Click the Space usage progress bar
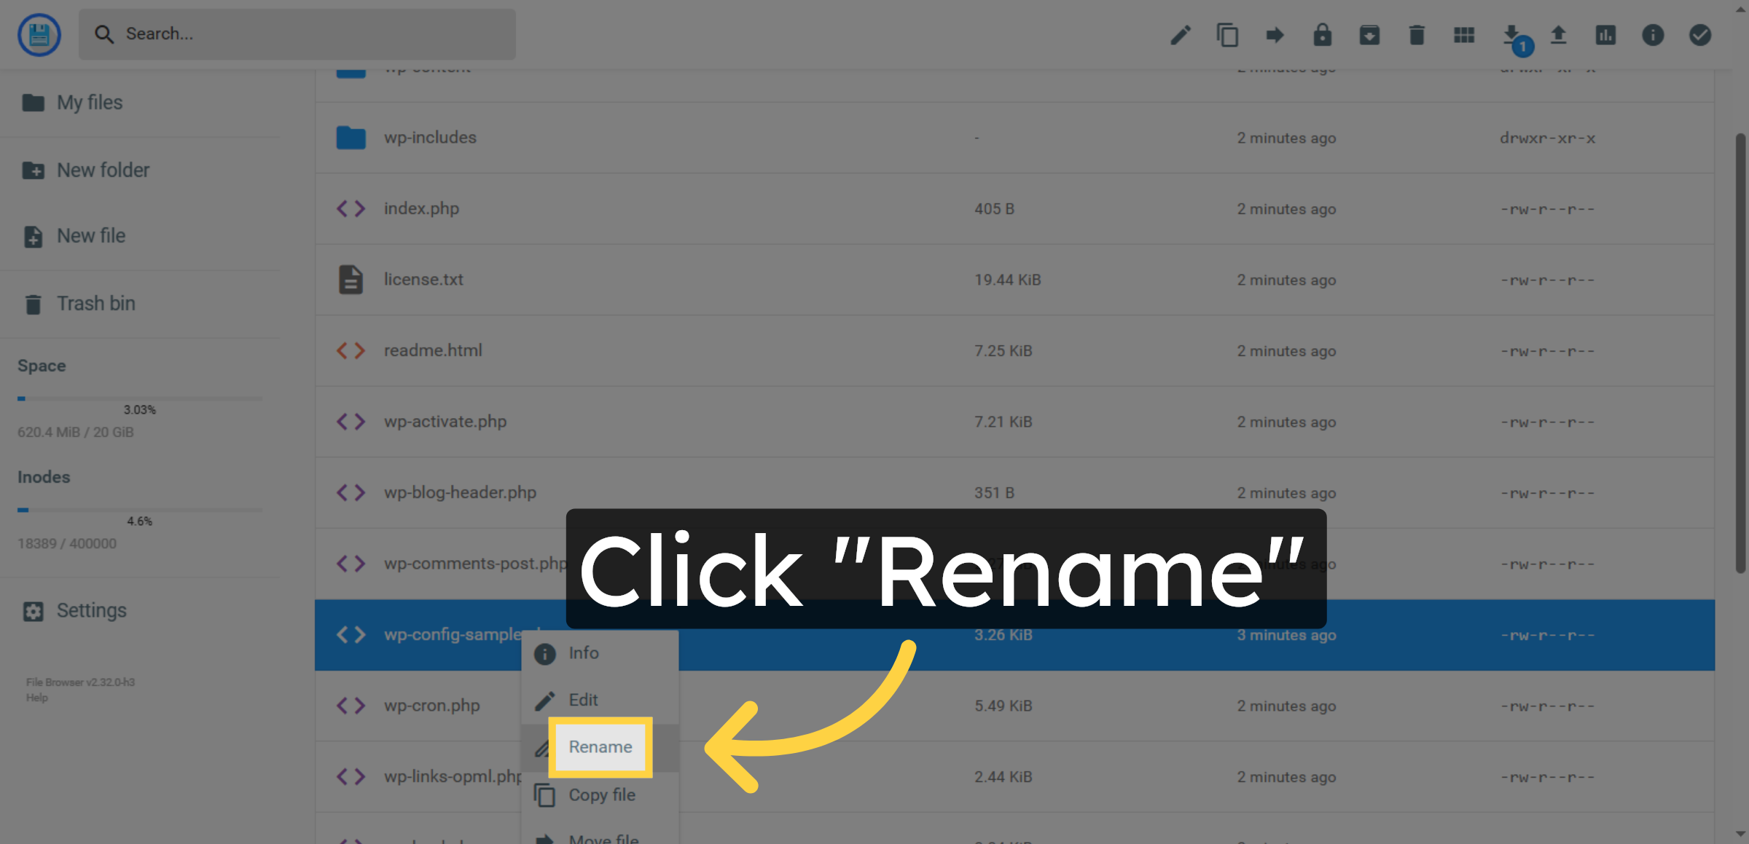Screen dimensions: 1749x844 tap(138, 398)
